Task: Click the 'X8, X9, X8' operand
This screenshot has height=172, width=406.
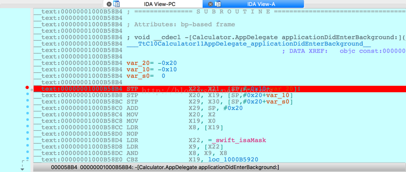Action: point(207,153)
